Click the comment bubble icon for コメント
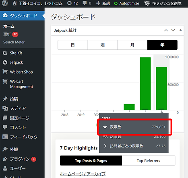This screenshot has width=188, height=178. pos(5,127)
